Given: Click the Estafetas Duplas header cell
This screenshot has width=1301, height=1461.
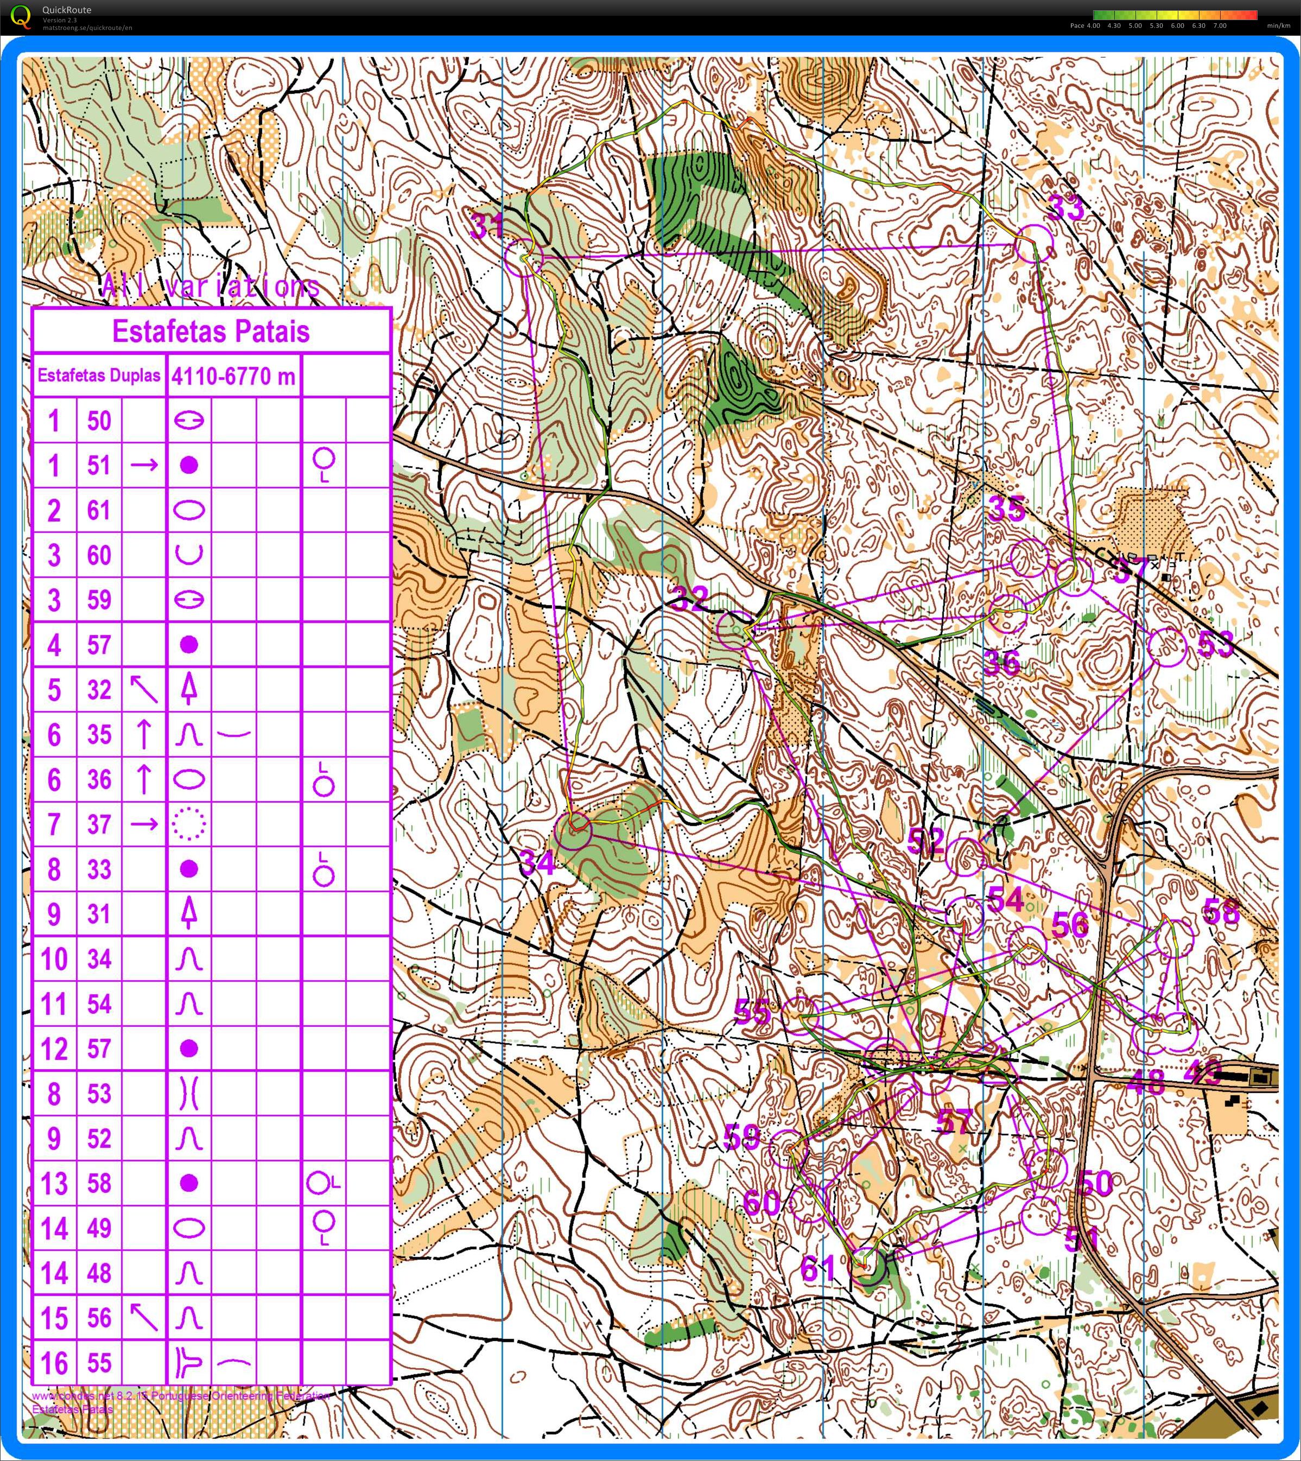Looking at the screenshot, I should coord(99,375).
